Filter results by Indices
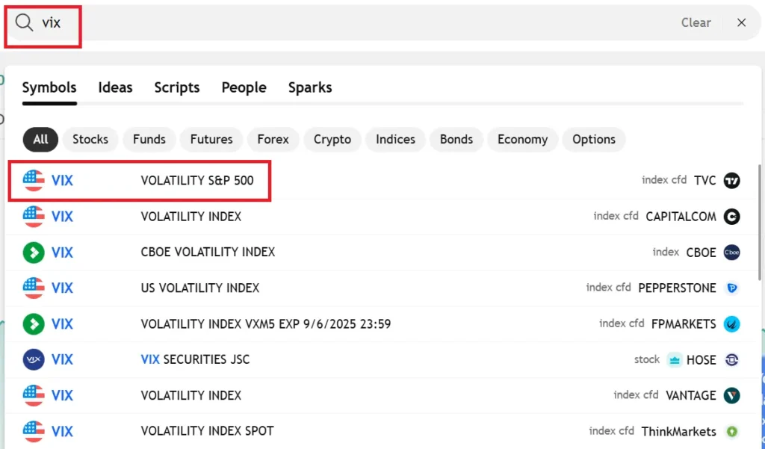Screen dimensions: 765x449 point(395,139)
